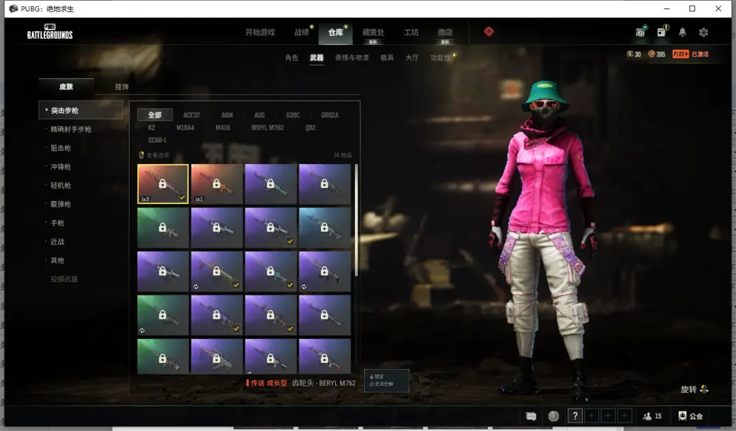
Task: Select the 近战 category
Action: [57, 242]
